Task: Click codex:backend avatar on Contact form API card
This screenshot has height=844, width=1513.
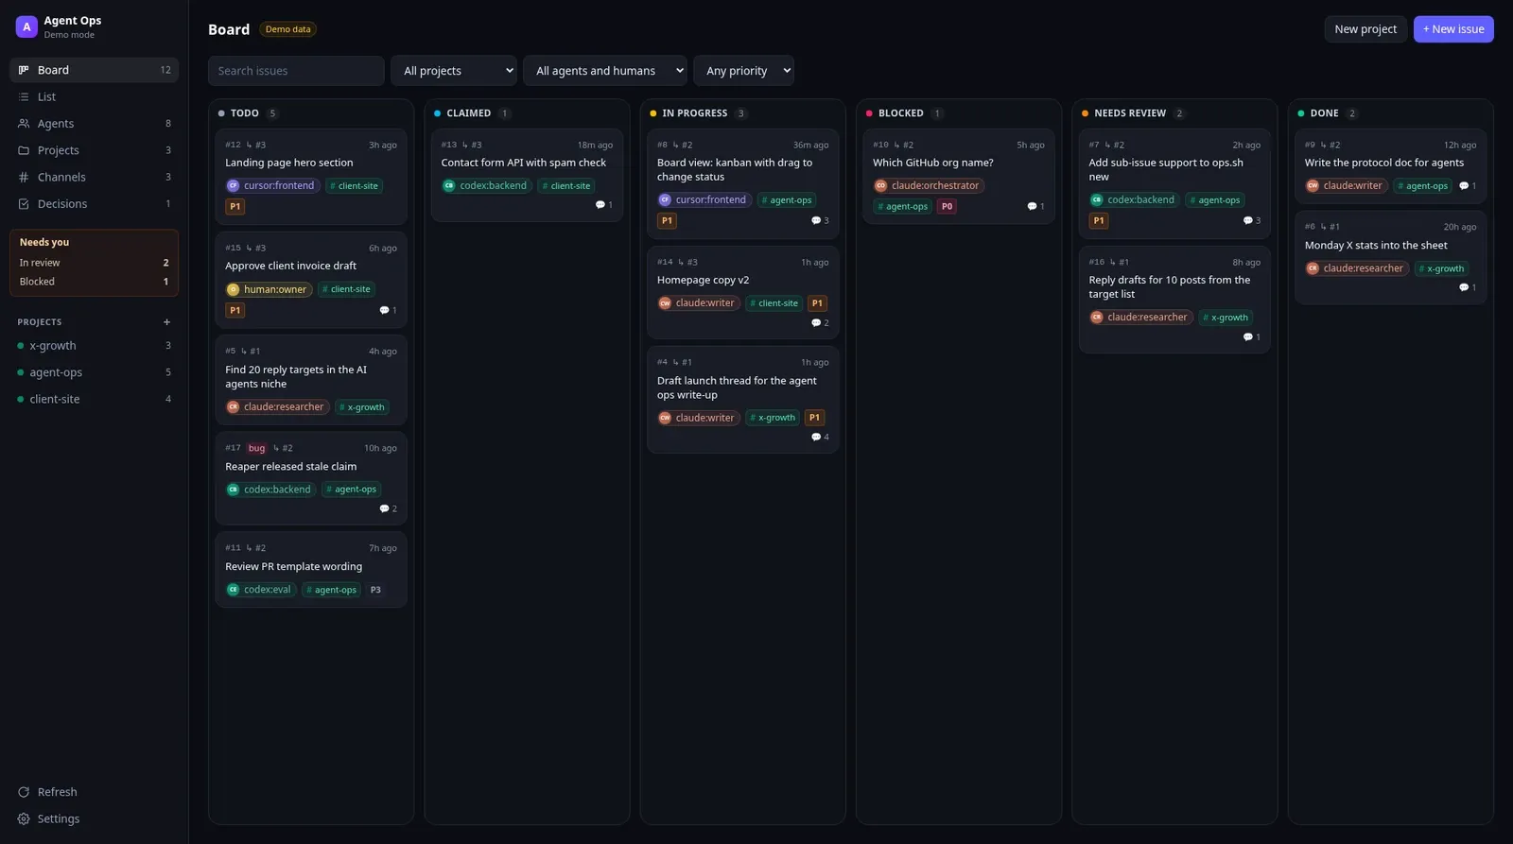Action: point(449,186)
